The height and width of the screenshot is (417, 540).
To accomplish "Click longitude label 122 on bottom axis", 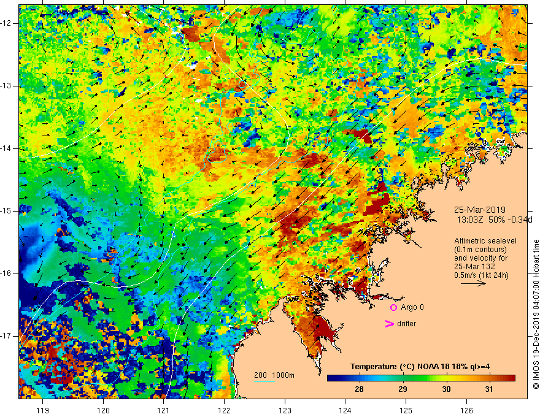I will 224,410.
